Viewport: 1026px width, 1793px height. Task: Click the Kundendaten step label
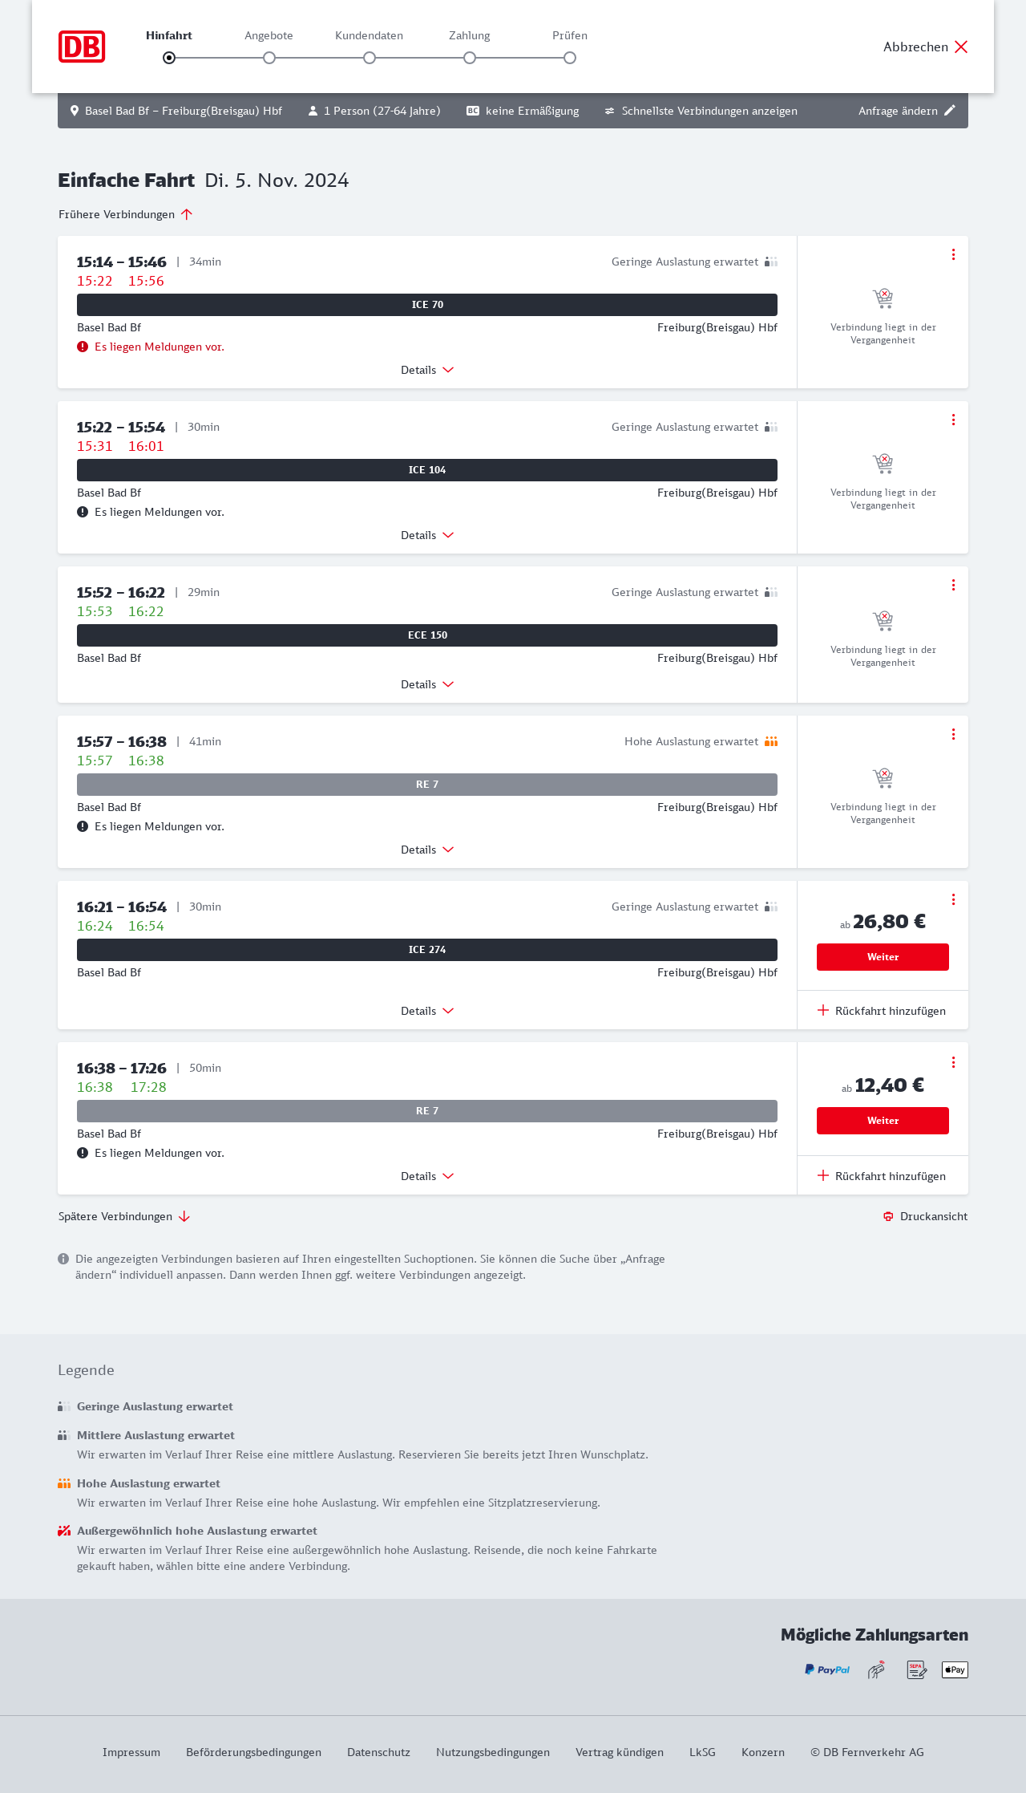(369, 35)
